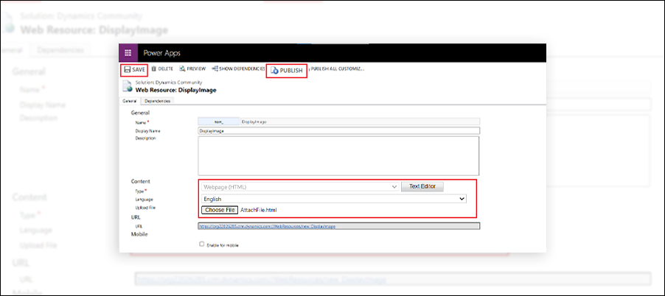665x296 pixels.
Task: Click the 'Content' section heading in dialog
Action: pos(140,181)
